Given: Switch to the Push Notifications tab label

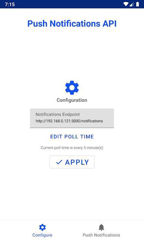Looking at the screenshot, I should tap(101, 235).
